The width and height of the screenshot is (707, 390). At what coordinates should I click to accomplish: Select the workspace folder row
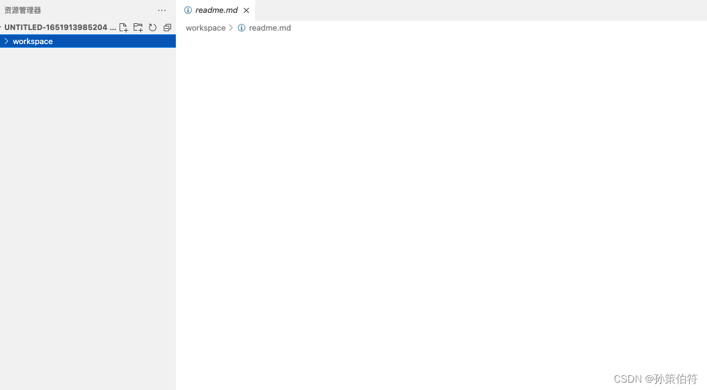pos(88,41)
